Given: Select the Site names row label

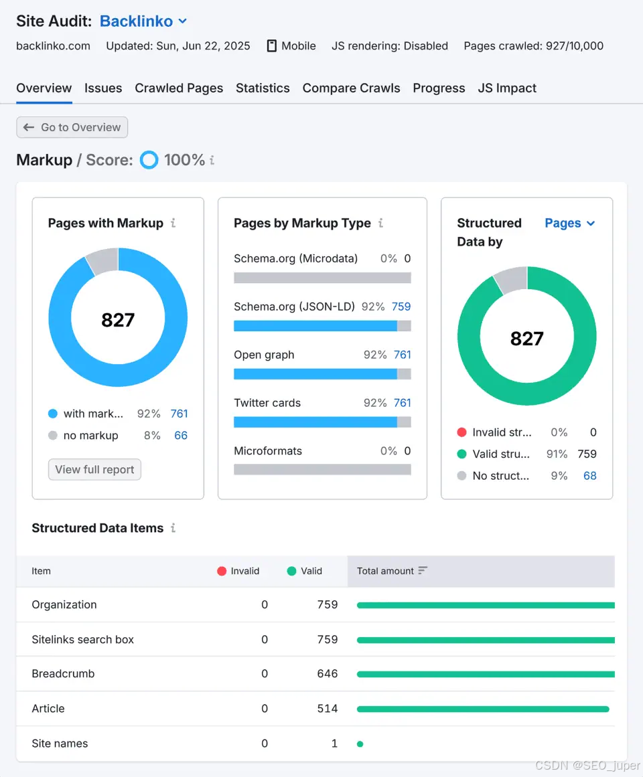Looking at the screenshot, I should coord(60,744).
